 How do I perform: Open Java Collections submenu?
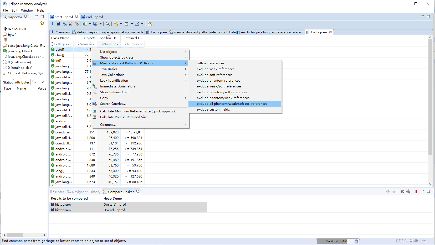point(140,75)
